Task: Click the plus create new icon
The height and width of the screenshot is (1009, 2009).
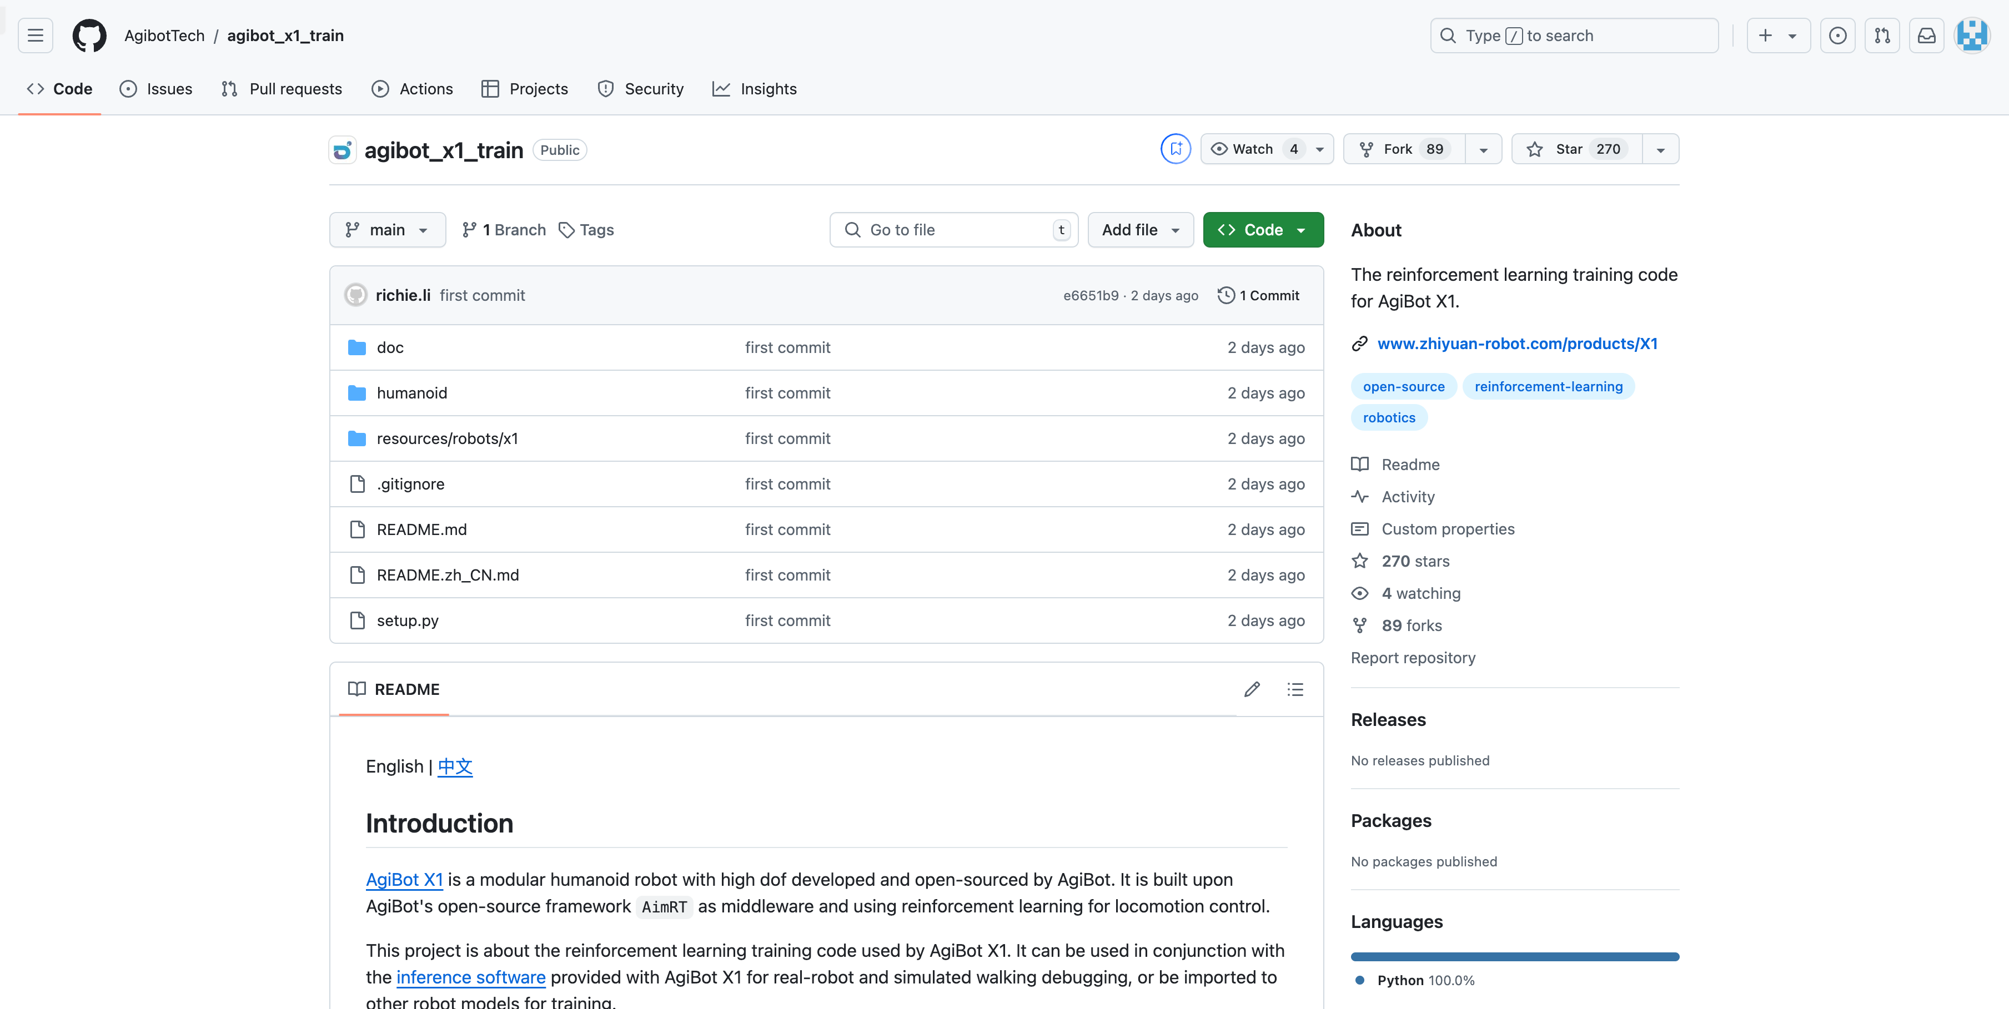Action: click(1765, 36)
